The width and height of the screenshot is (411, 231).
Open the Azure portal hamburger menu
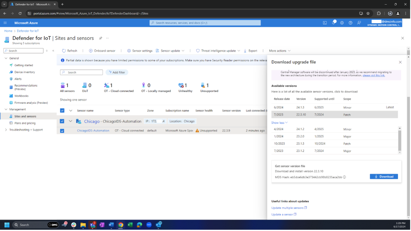coord(5,23)
